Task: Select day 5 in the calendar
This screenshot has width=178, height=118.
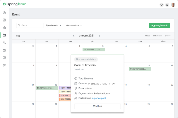Action: pos(149,46)
